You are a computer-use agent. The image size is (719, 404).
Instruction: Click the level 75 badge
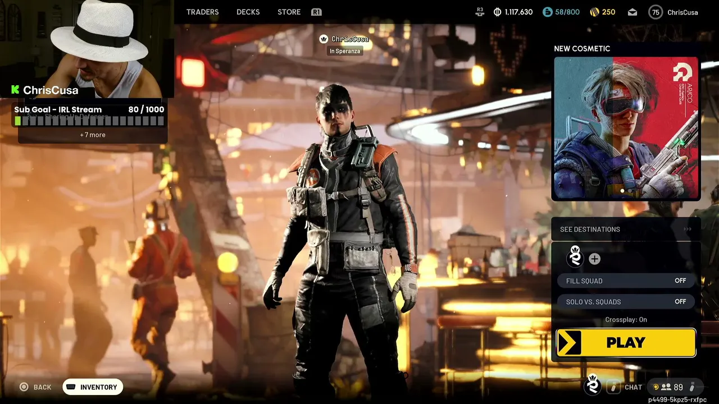656,12
